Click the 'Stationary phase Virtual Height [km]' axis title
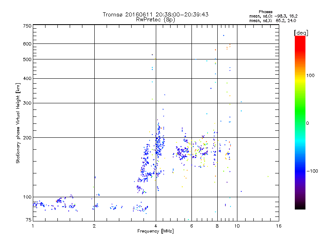 [18, 123]
